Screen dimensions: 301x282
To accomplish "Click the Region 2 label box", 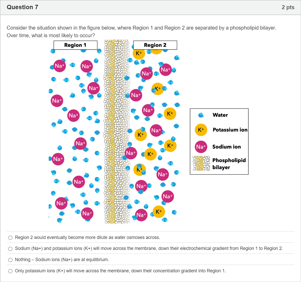I will click(x=155, y=45).
